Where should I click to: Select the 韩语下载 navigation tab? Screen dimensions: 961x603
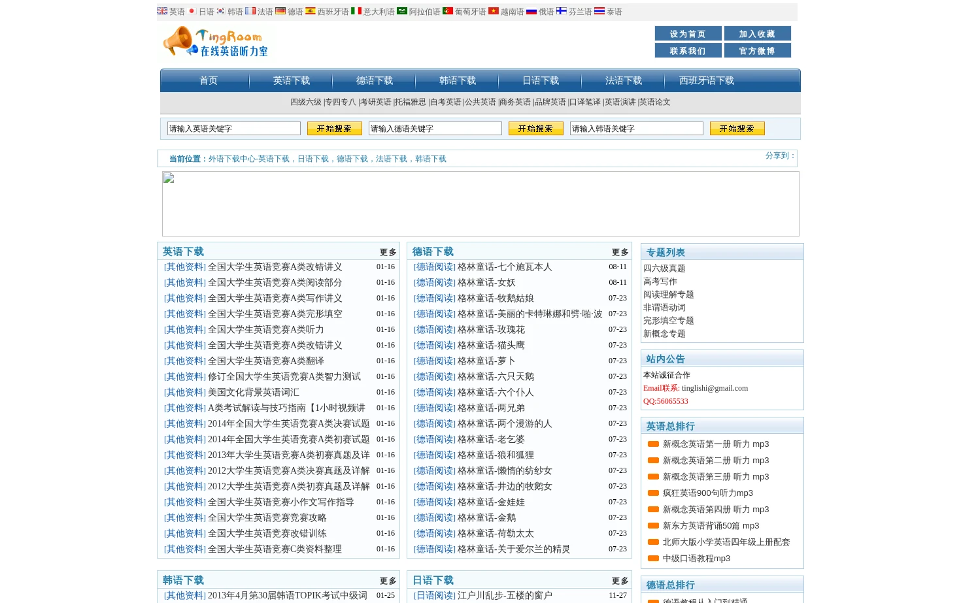coord(458,80)
